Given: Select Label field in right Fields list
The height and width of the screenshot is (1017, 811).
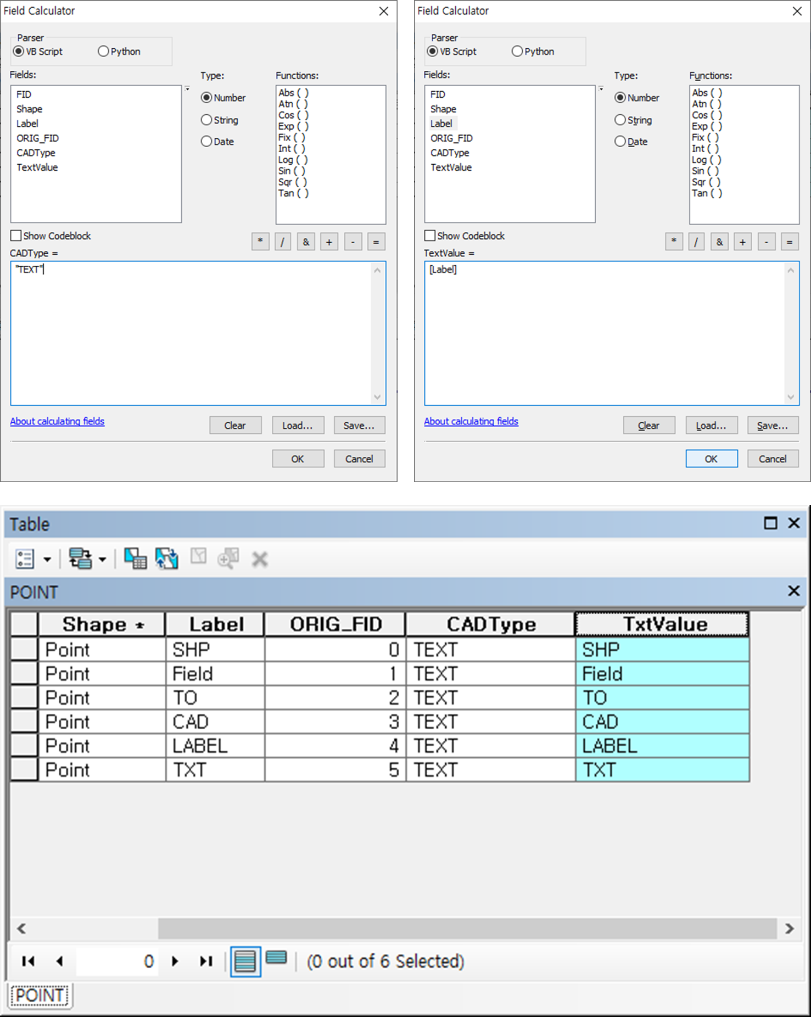Looking at the screenshot, I should (x=441, y=124).
